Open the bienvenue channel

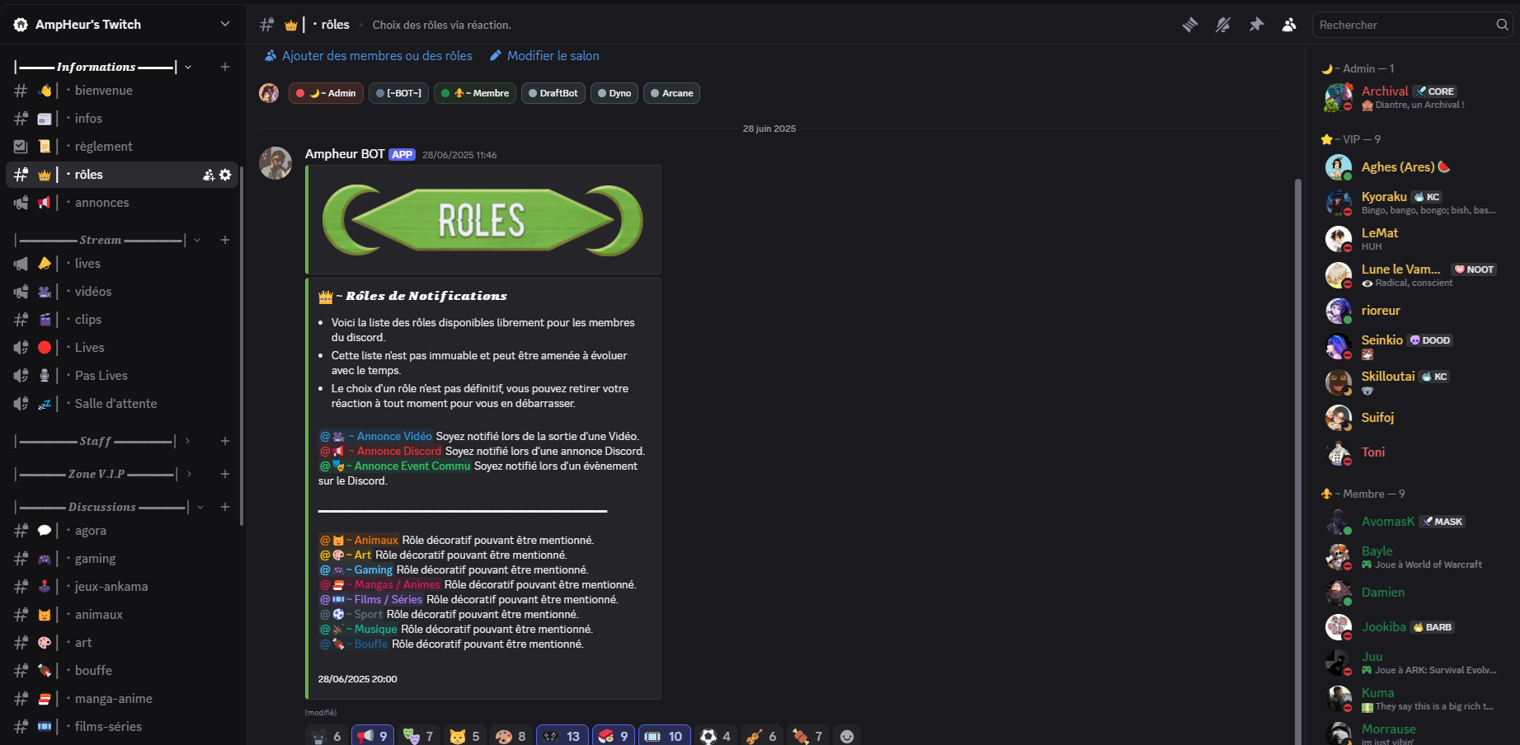[x=122, y=91]
